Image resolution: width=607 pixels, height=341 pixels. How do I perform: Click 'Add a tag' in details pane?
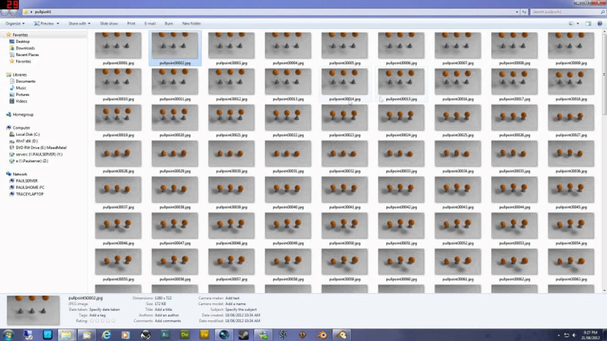97,315
